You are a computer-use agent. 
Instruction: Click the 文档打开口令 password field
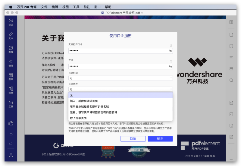coord(120,51)
